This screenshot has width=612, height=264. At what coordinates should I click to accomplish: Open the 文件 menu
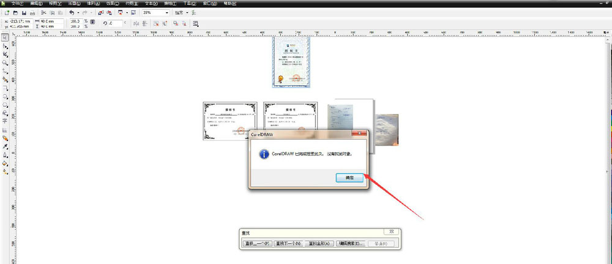[17, 4]
